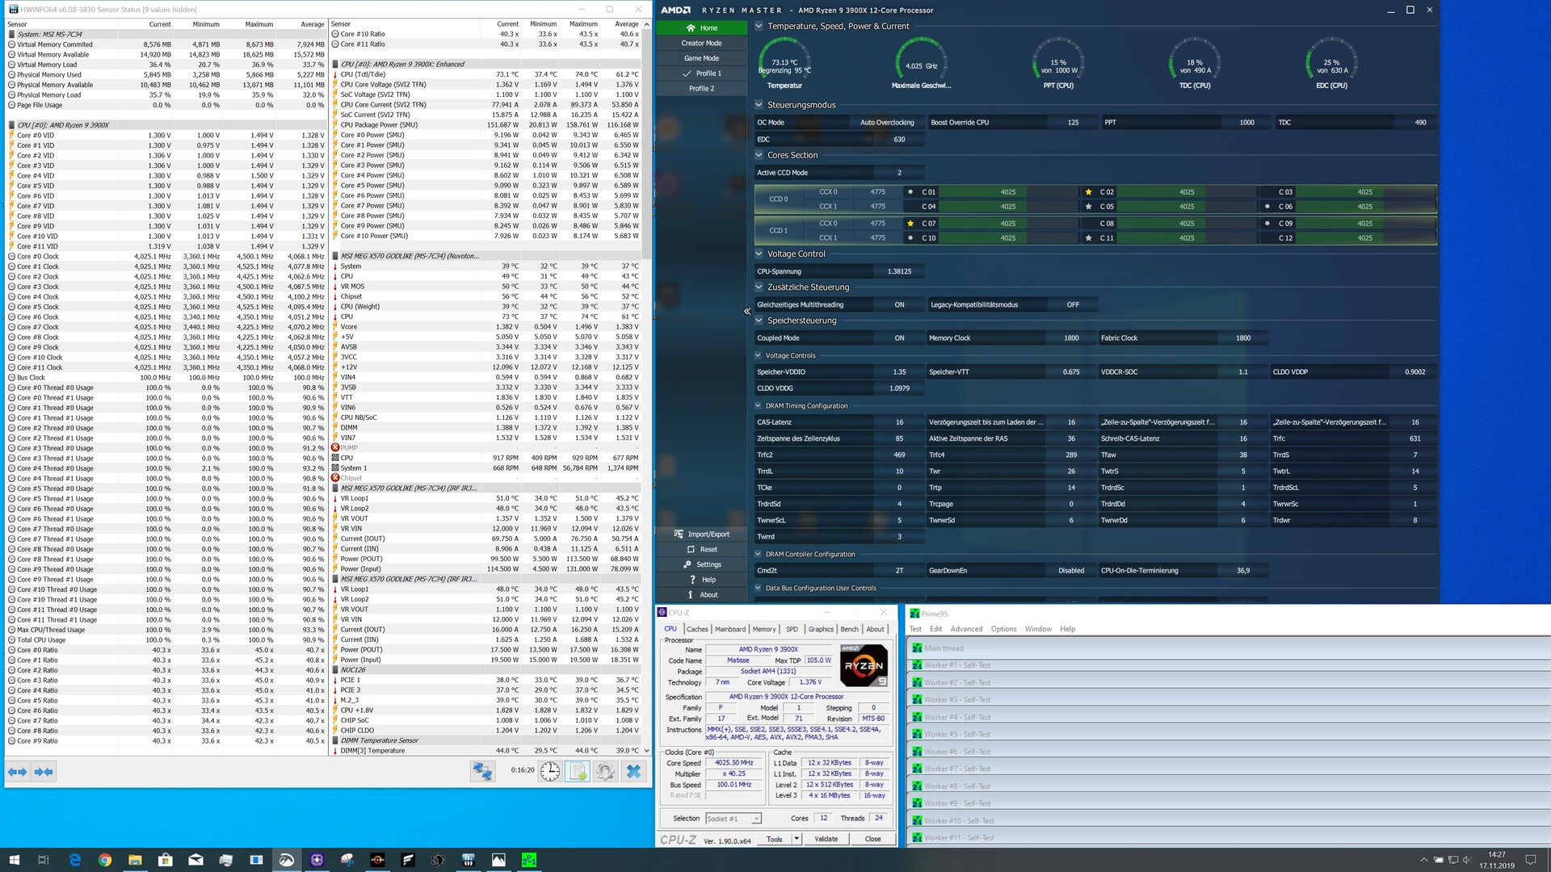1551x872 pixels.
Task: Open HWiNFO sensor settings gear
Action: pos(605,771)
